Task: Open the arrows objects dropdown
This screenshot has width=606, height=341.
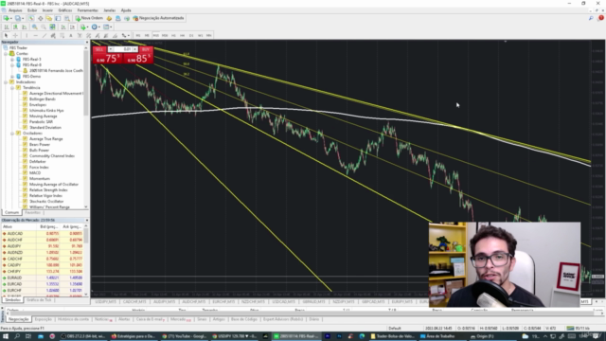Action: pos(125,36)
